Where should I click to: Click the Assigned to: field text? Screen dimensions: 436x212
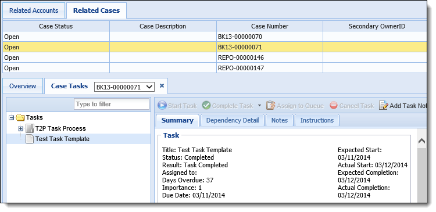pyautogui.click(x=180, y=173)
